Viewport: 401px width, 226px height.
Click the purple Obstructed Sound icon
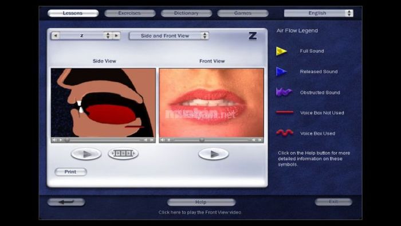284,92
